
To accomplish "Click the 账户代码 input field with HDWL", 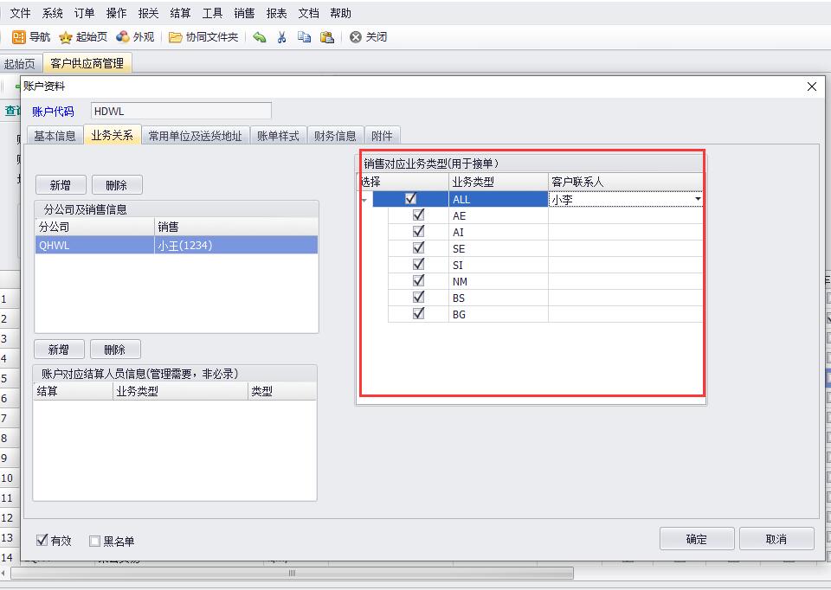I will 180,111.
